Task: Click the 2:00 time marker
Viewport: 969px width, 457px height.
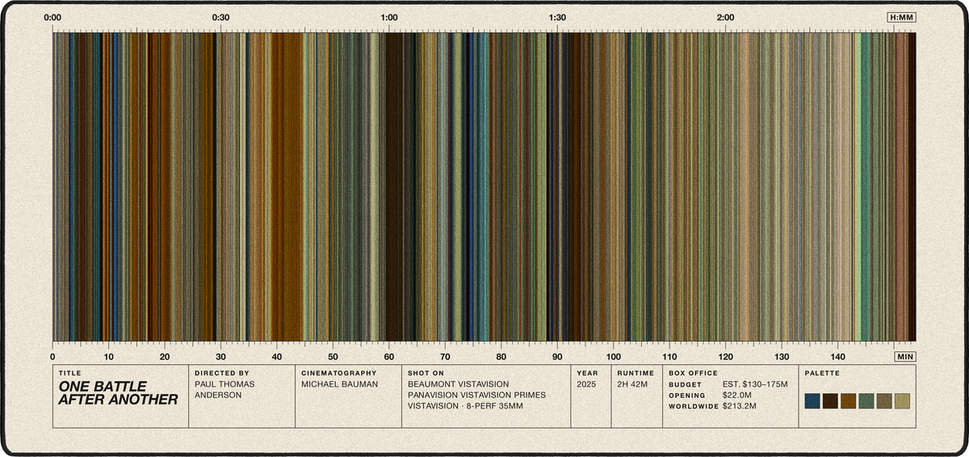Action: click(725, 17)
